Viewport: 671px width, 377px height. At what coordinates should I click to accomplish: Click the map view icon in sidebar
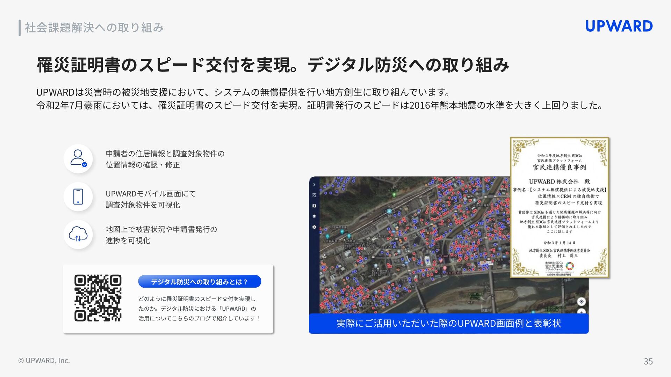[314, 206]
